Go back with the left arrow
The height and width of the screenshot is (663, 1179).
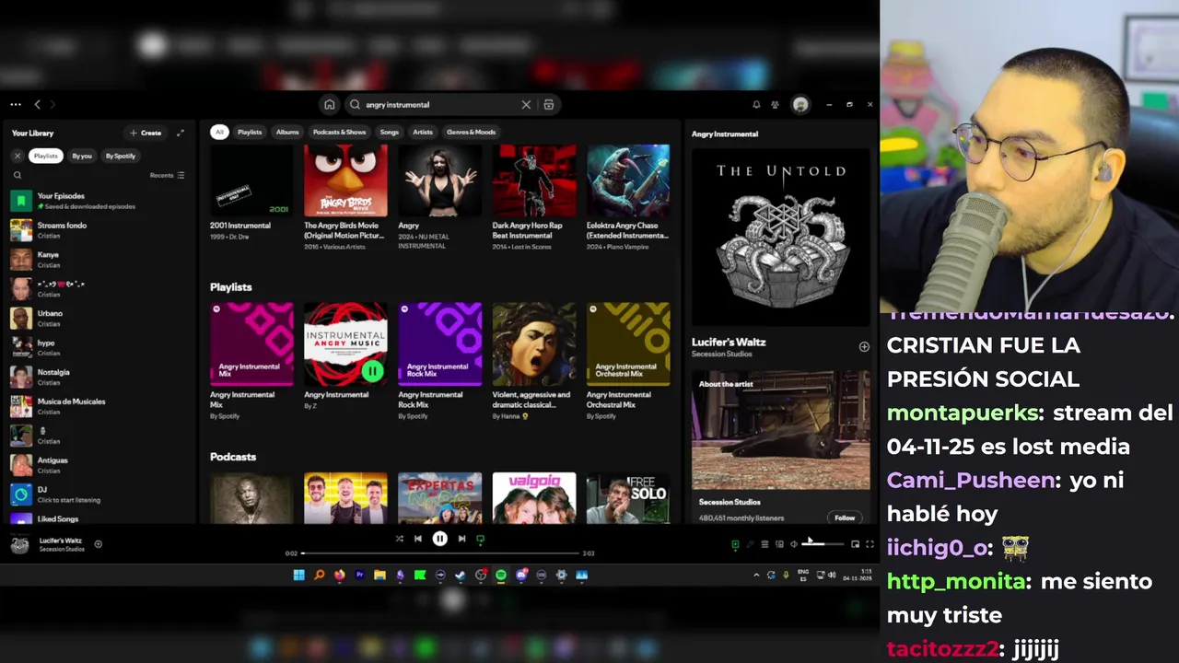pos(37,105)
